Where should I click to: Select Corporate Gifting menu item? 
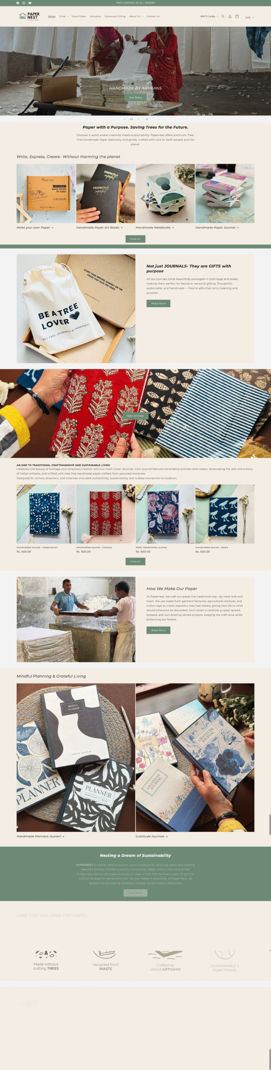click(115, 16)
